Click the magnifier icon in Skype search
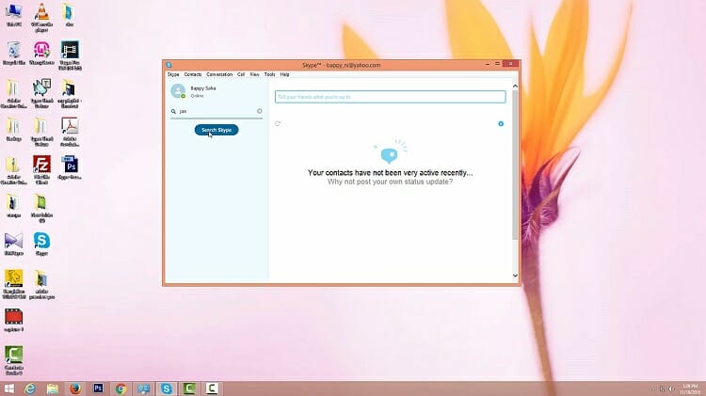The image size is (706, 396). 173,111
